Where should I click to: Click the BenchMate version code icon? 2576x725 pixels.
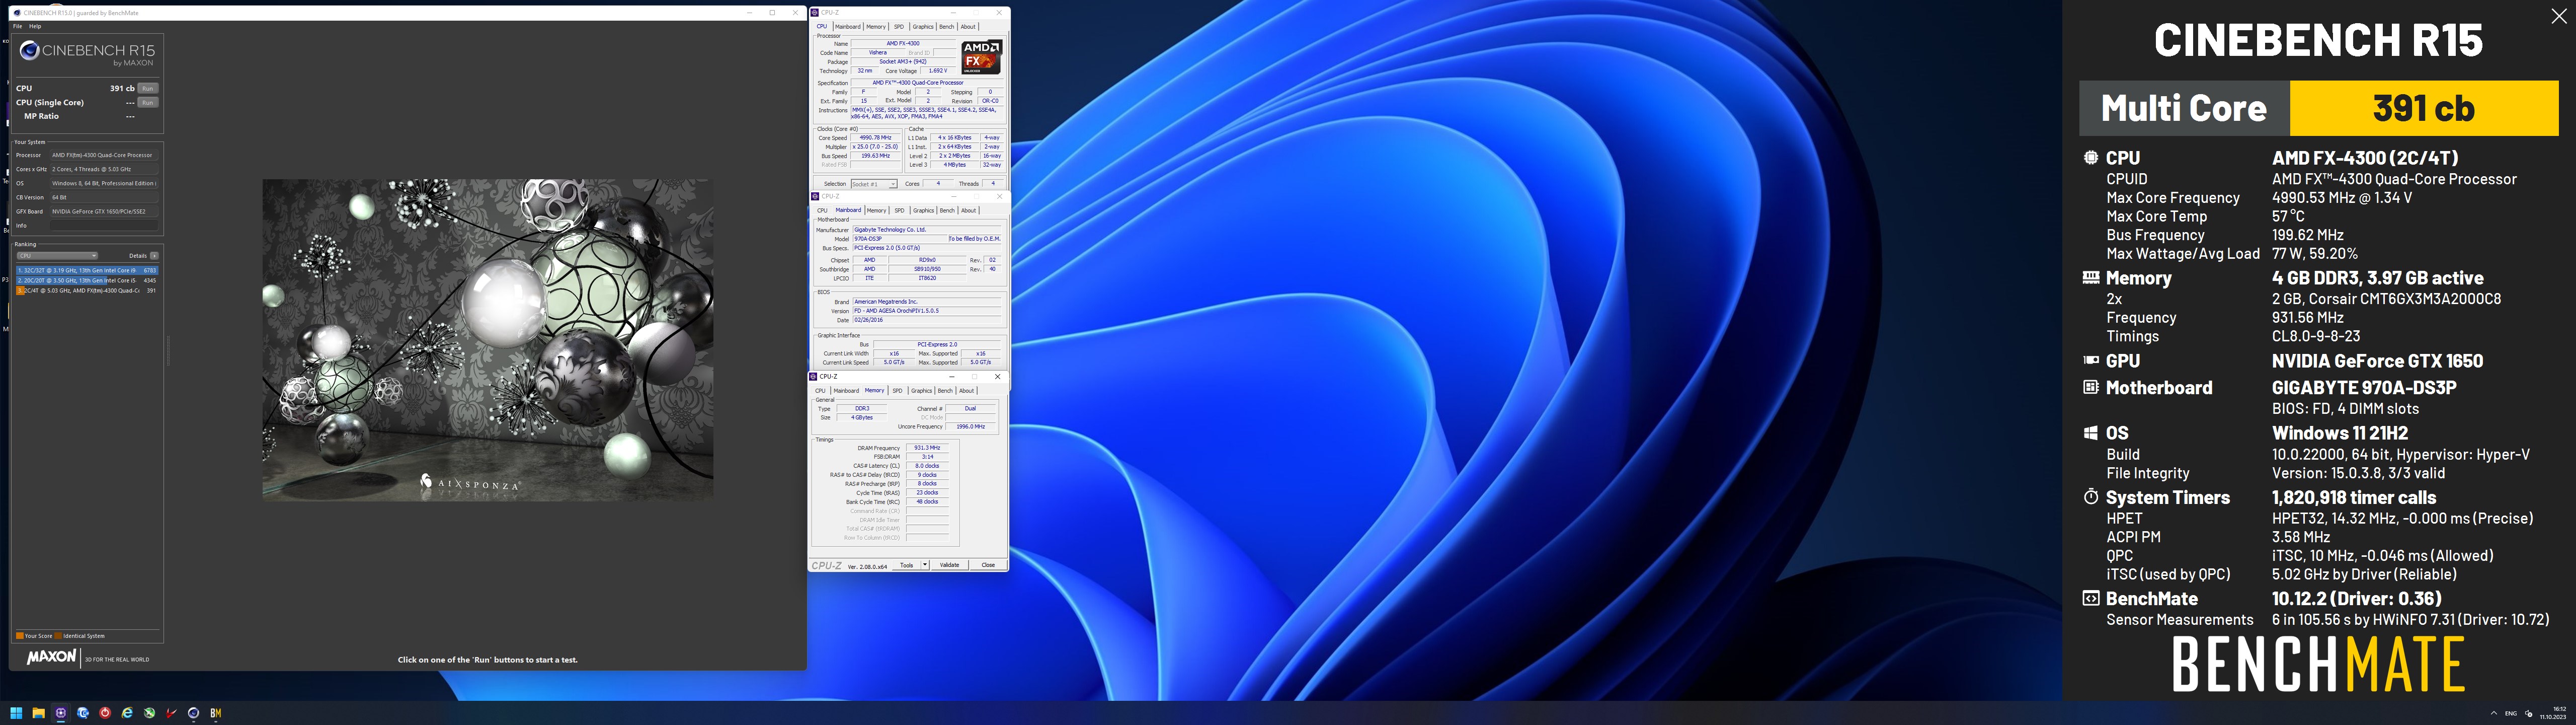tap(2090, 598)
